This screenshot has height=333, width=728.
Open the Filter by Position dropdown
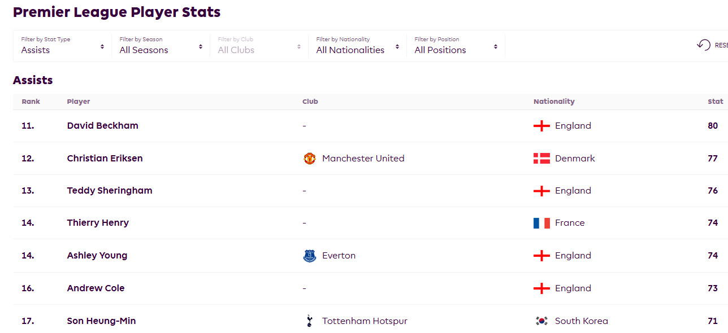pyautogui.click(x=456, y=46)
